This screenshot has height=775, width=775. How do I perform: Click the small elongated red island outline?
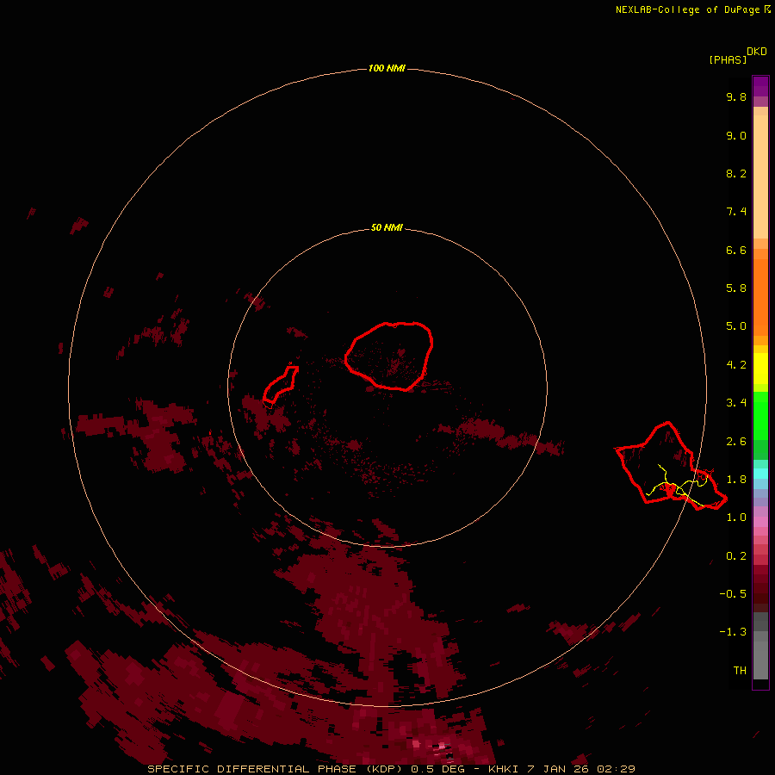click(280, 384)
